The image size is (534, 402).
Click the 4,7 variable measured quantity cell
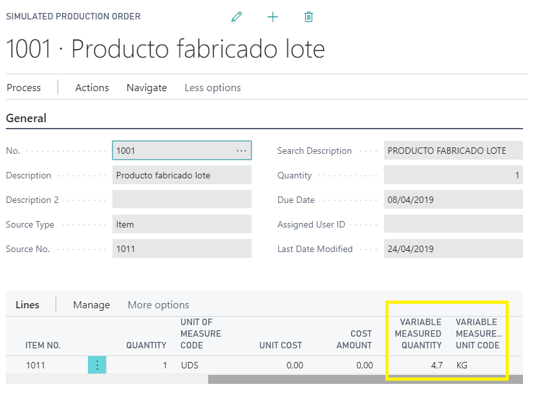tap(436, 365)
